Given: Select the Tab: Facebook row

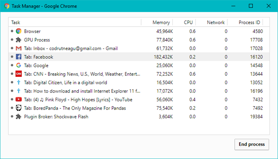Looking at the screenshot, I should pos(139,57).
